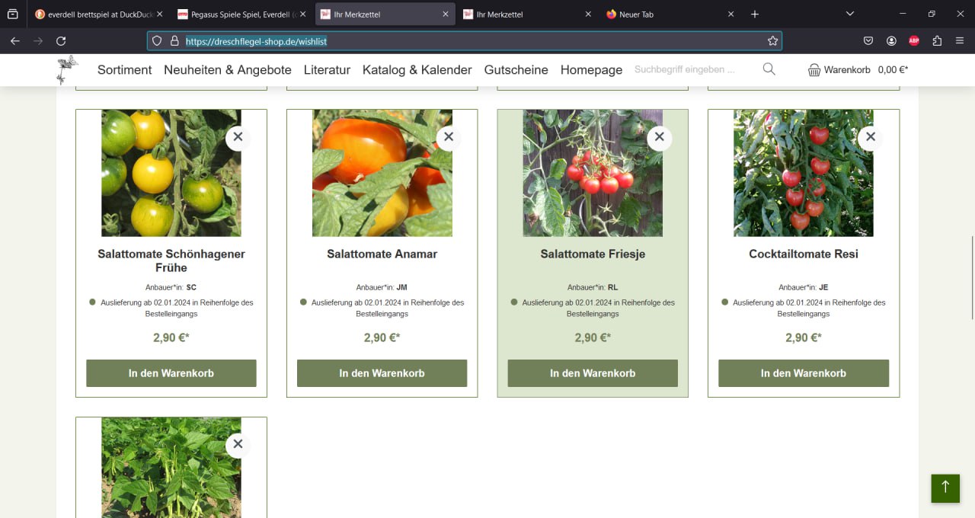Add Salattomate Schönhagener Frühe to Warenkorb
The height and width of the screenshot is (518, 975).
tap(171, 373)
